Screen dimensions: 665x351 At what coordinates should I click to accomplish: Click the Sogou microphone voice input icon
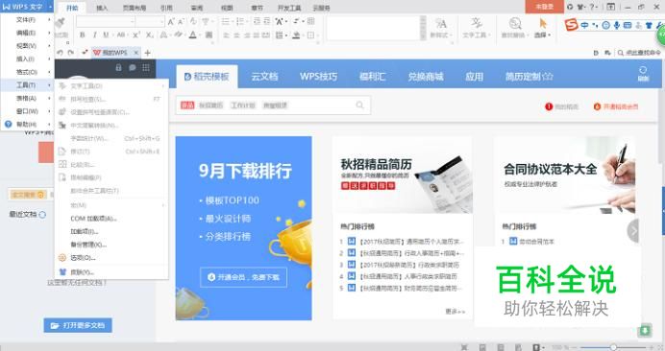617,25
